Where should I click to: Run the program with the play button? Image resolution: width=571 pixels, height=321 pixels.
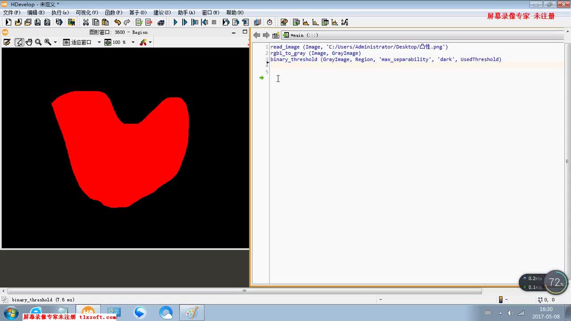175,22
